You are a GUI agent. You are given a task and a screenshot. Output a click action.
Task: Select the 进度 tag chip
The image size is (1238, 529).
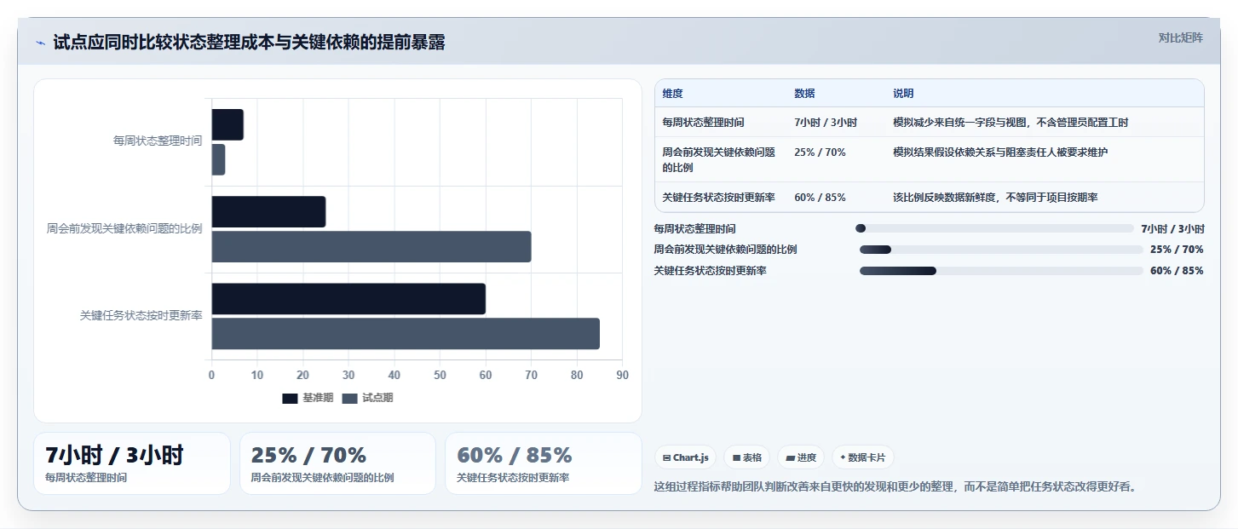[801, 457]
